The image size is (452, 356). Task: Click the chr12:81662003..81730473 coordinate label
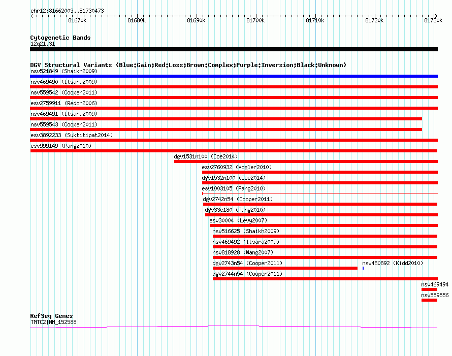pyautogui.click(x=67, y=11)
